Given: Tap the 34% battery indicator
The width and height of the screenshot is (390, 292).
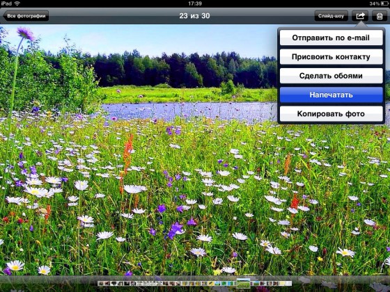Looking at the screenshot, I should click(x=379, y=3).
